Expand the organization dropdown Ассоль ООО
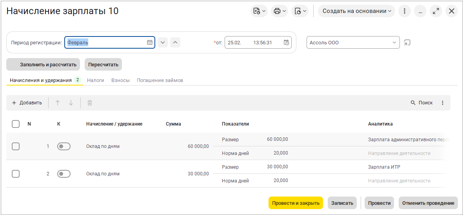463x215 pixels. (394, 42)
